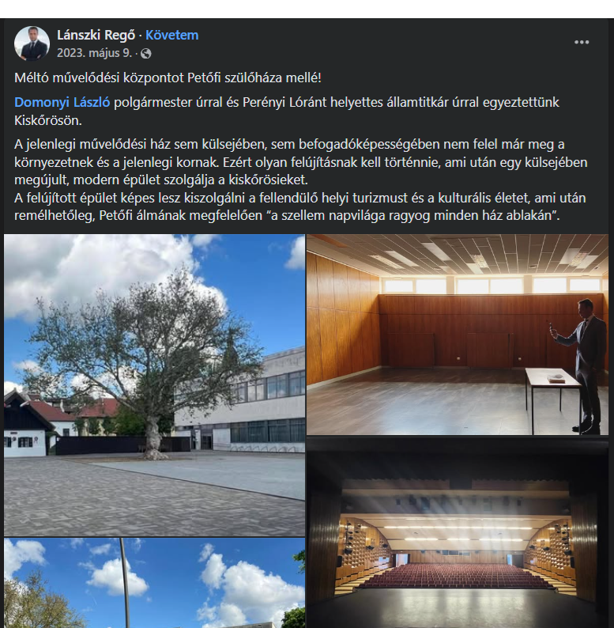Open the wood-paneled empty room photo
The width and height of the screenshot is (614, 628).
click(457, 335)
